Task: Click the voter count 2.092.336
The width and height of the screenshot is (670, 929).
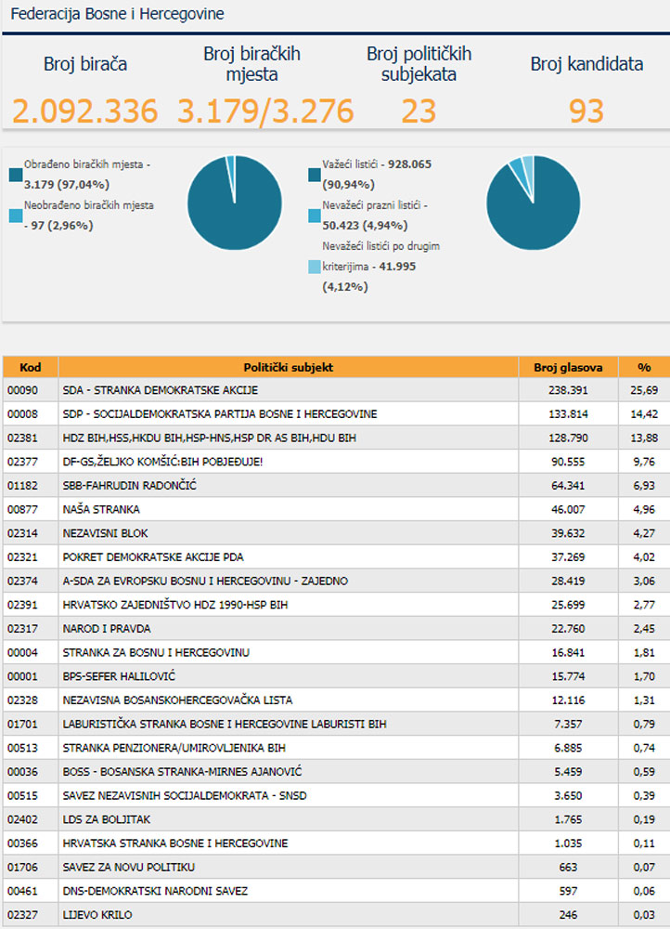Action: 85,111
